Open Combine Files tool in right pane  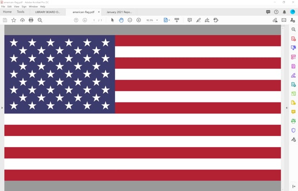point(293,48)
